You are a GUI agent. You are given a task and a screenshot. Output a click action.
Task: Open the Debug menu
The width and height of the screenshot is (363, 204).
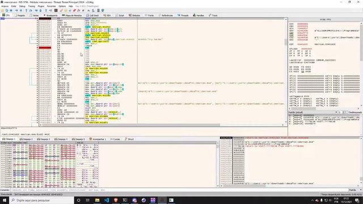point(22,6)
